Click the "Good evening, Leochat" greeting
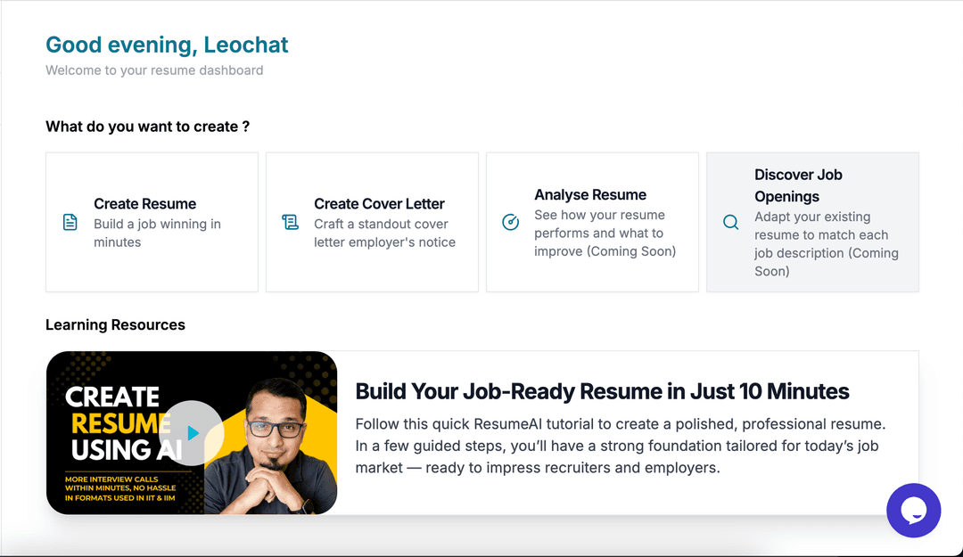Screen dimensions: 963x557 point(167,45)
